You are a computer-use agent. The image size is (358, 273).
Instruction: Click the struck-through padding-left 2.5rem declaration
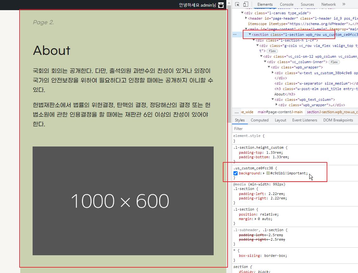[261, 235]
